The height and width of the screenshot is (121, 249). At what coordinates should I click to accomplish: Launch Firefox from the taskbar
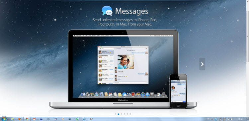coord(20,119)
